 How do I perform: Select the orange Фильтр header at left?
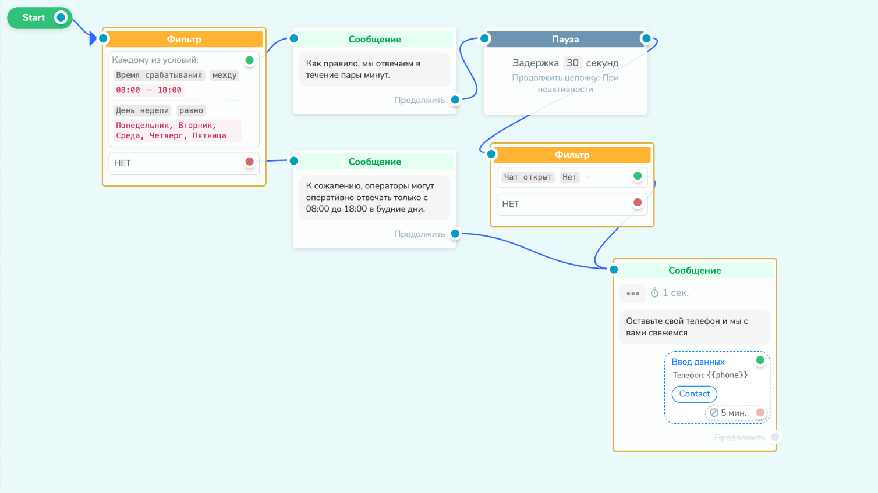point(184,39)
